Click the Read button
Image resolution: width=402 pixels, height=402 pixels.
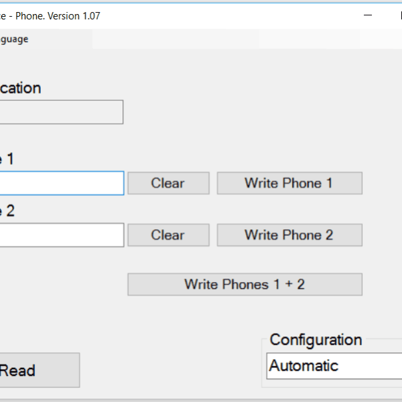(x=40, y=371)
